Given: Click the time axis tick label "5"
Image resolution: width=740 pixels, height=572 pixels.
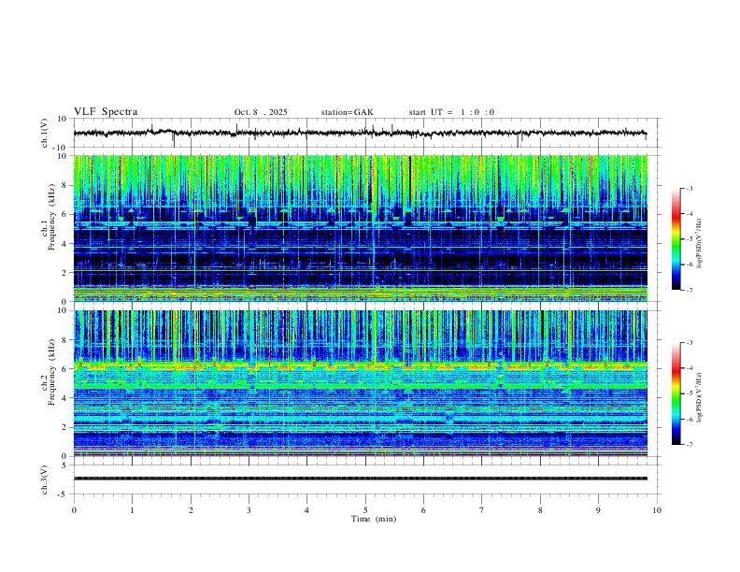Looking at the screenshot, I should (x=365, y=510).
